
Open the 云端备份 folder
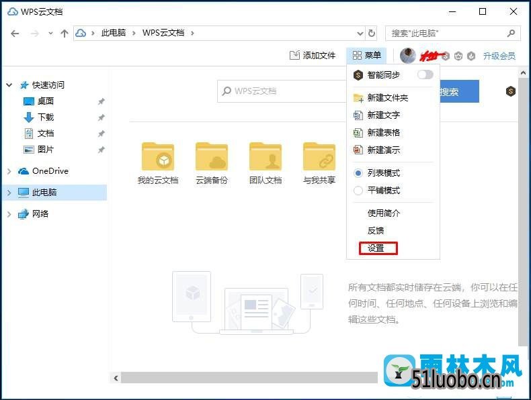point(212,164)
